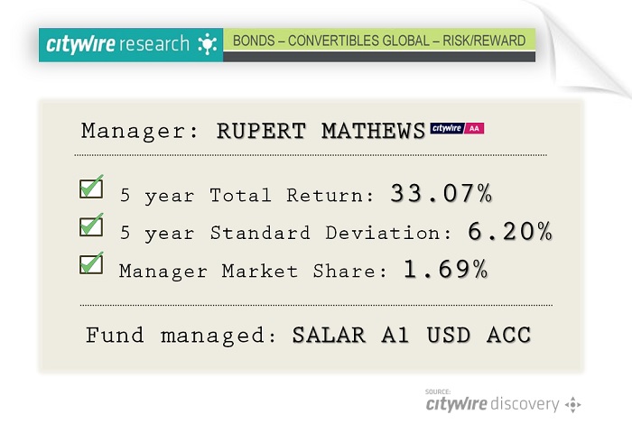The width and height of the screenshot is (632, 433).
Task: Click the dark grey bar under banner
Action: click(x=379, y=57)
